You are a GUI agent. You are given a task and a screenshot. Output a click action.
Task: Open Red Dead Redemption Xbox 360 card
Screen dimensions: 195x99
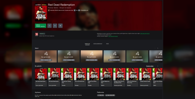point(54,77)
